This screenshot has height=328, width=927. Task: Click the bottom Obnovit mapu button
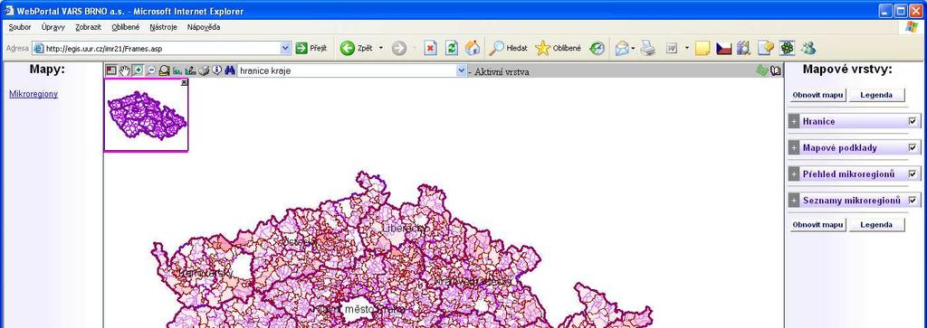[x=818, y=225]
